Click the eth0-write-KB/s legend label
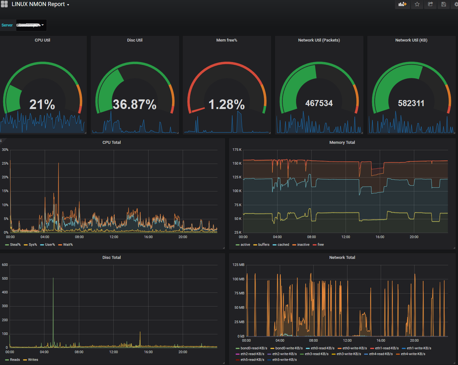 click(355, 348)
